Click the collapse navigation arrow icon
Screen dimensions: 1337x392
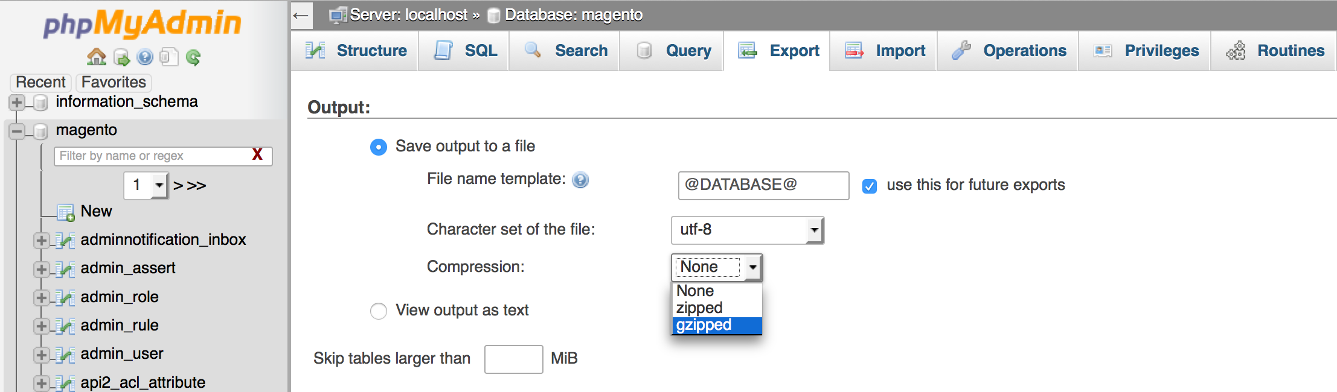coord(301,15)
